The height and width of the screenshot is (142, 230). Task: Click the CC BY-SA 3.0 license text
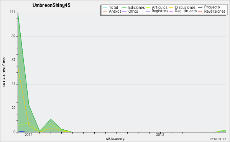[218, 139]
